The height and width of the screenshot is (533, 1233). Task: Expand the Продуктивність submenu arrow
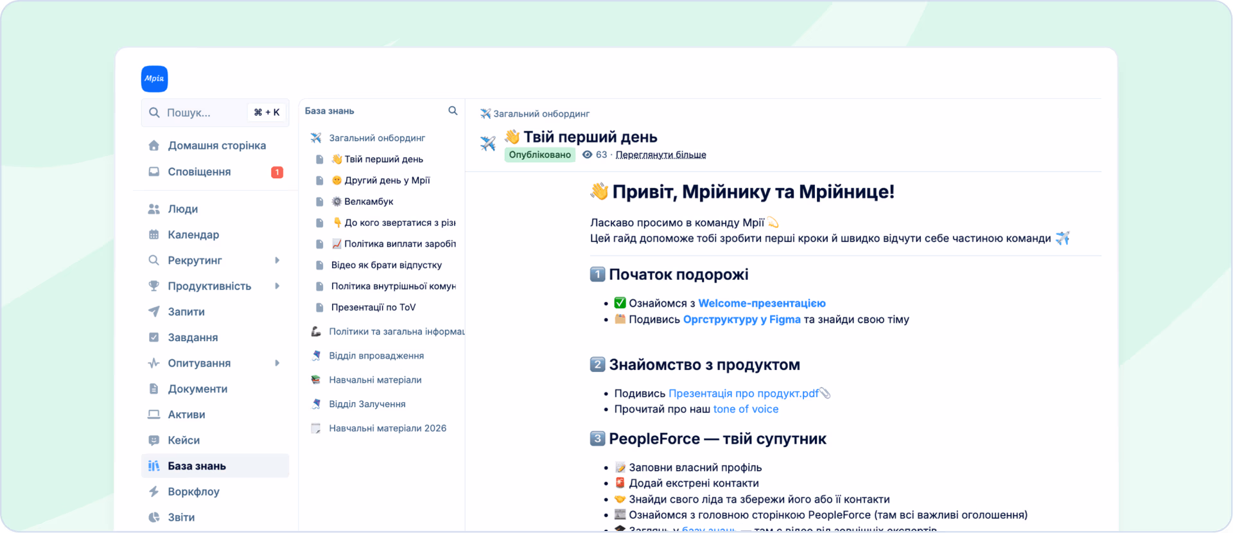coord(277,286)
